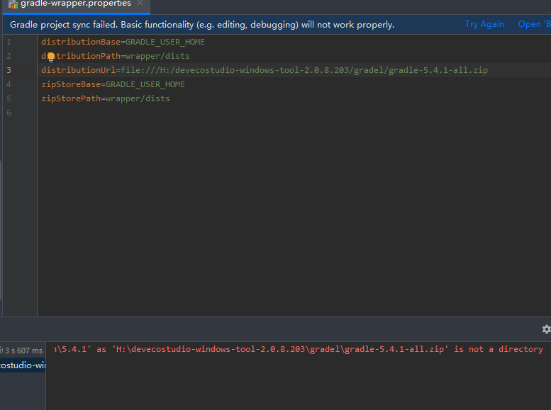Click the Open link in the sync banner
The image size is (551, 410).
tap(534, 24)
